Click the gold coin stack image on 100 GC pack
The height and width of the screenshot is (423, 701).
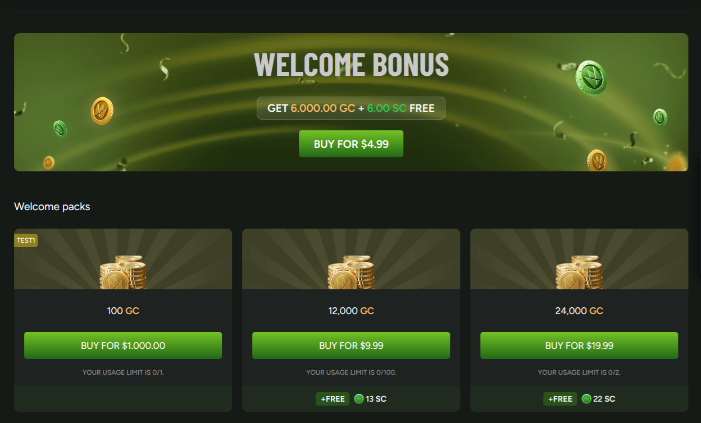[123, 272]
